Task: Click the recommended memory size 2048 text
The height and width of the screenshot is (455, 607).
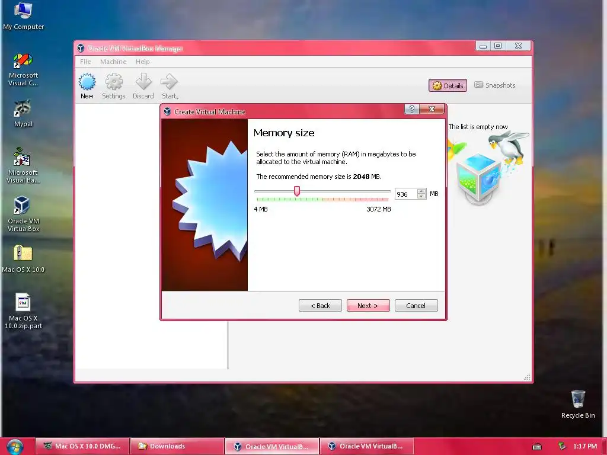Action: 318,177
